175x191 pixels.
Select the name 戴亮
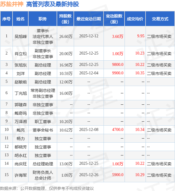pyautogui.click(x=21, y=130)
